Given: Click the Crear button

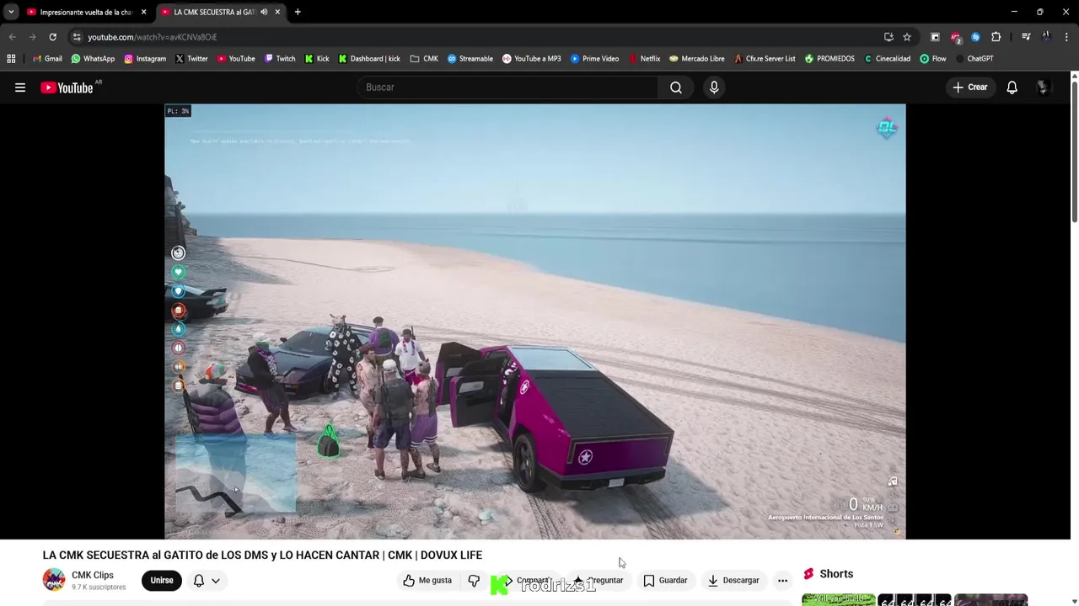Looking at the screenshot, I should tap(969, 88).
